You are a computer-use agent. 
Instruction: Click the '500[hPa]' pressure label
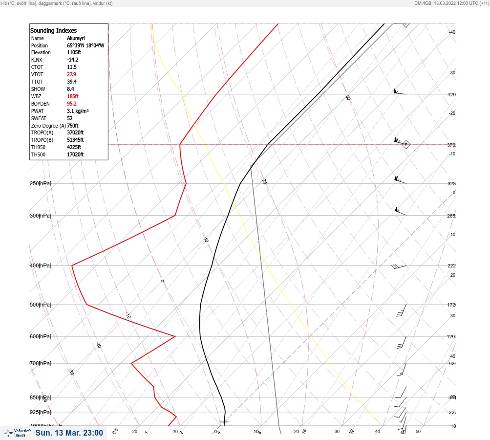tap(41, 305)
